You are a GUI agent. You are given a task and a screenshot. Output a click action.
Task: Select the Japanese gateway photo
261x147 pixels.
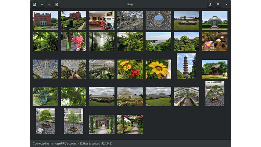click(215, 69)
